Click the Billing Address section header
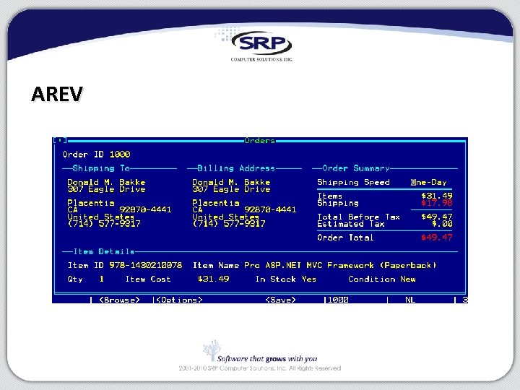The height and width of the screenshot is (390, 520). tap(236, 168)
